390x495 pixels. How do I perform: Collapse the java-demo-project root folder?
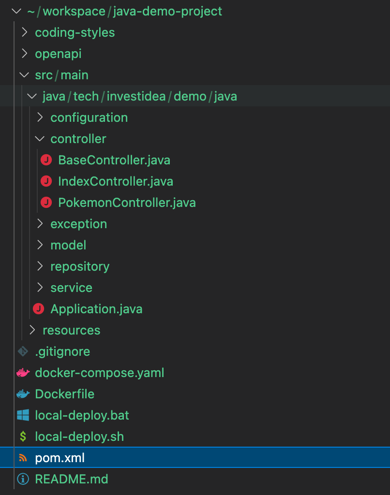click(x=16, y=11)
